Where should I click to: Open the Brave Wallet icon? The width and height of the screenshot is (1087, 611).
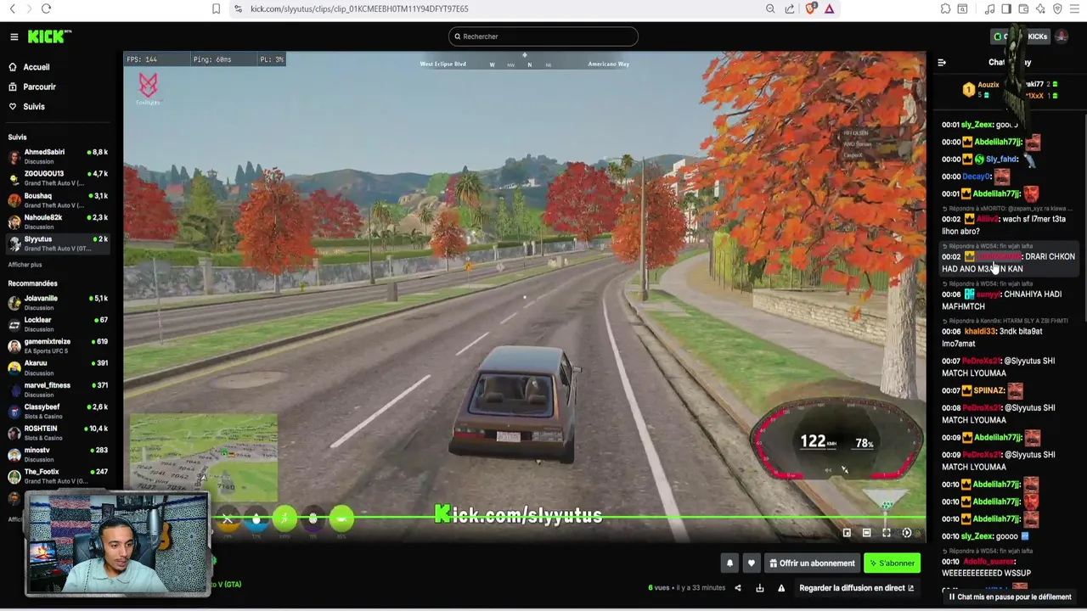point(1023,8)
